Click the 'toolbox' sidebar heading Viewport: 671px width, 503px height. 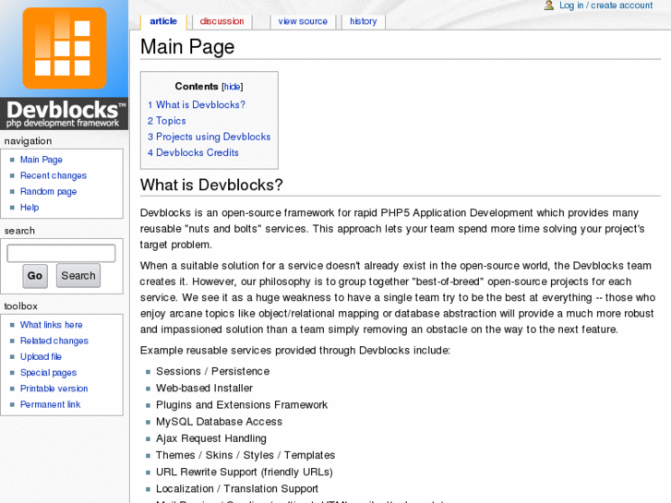[x=20, y=306]
